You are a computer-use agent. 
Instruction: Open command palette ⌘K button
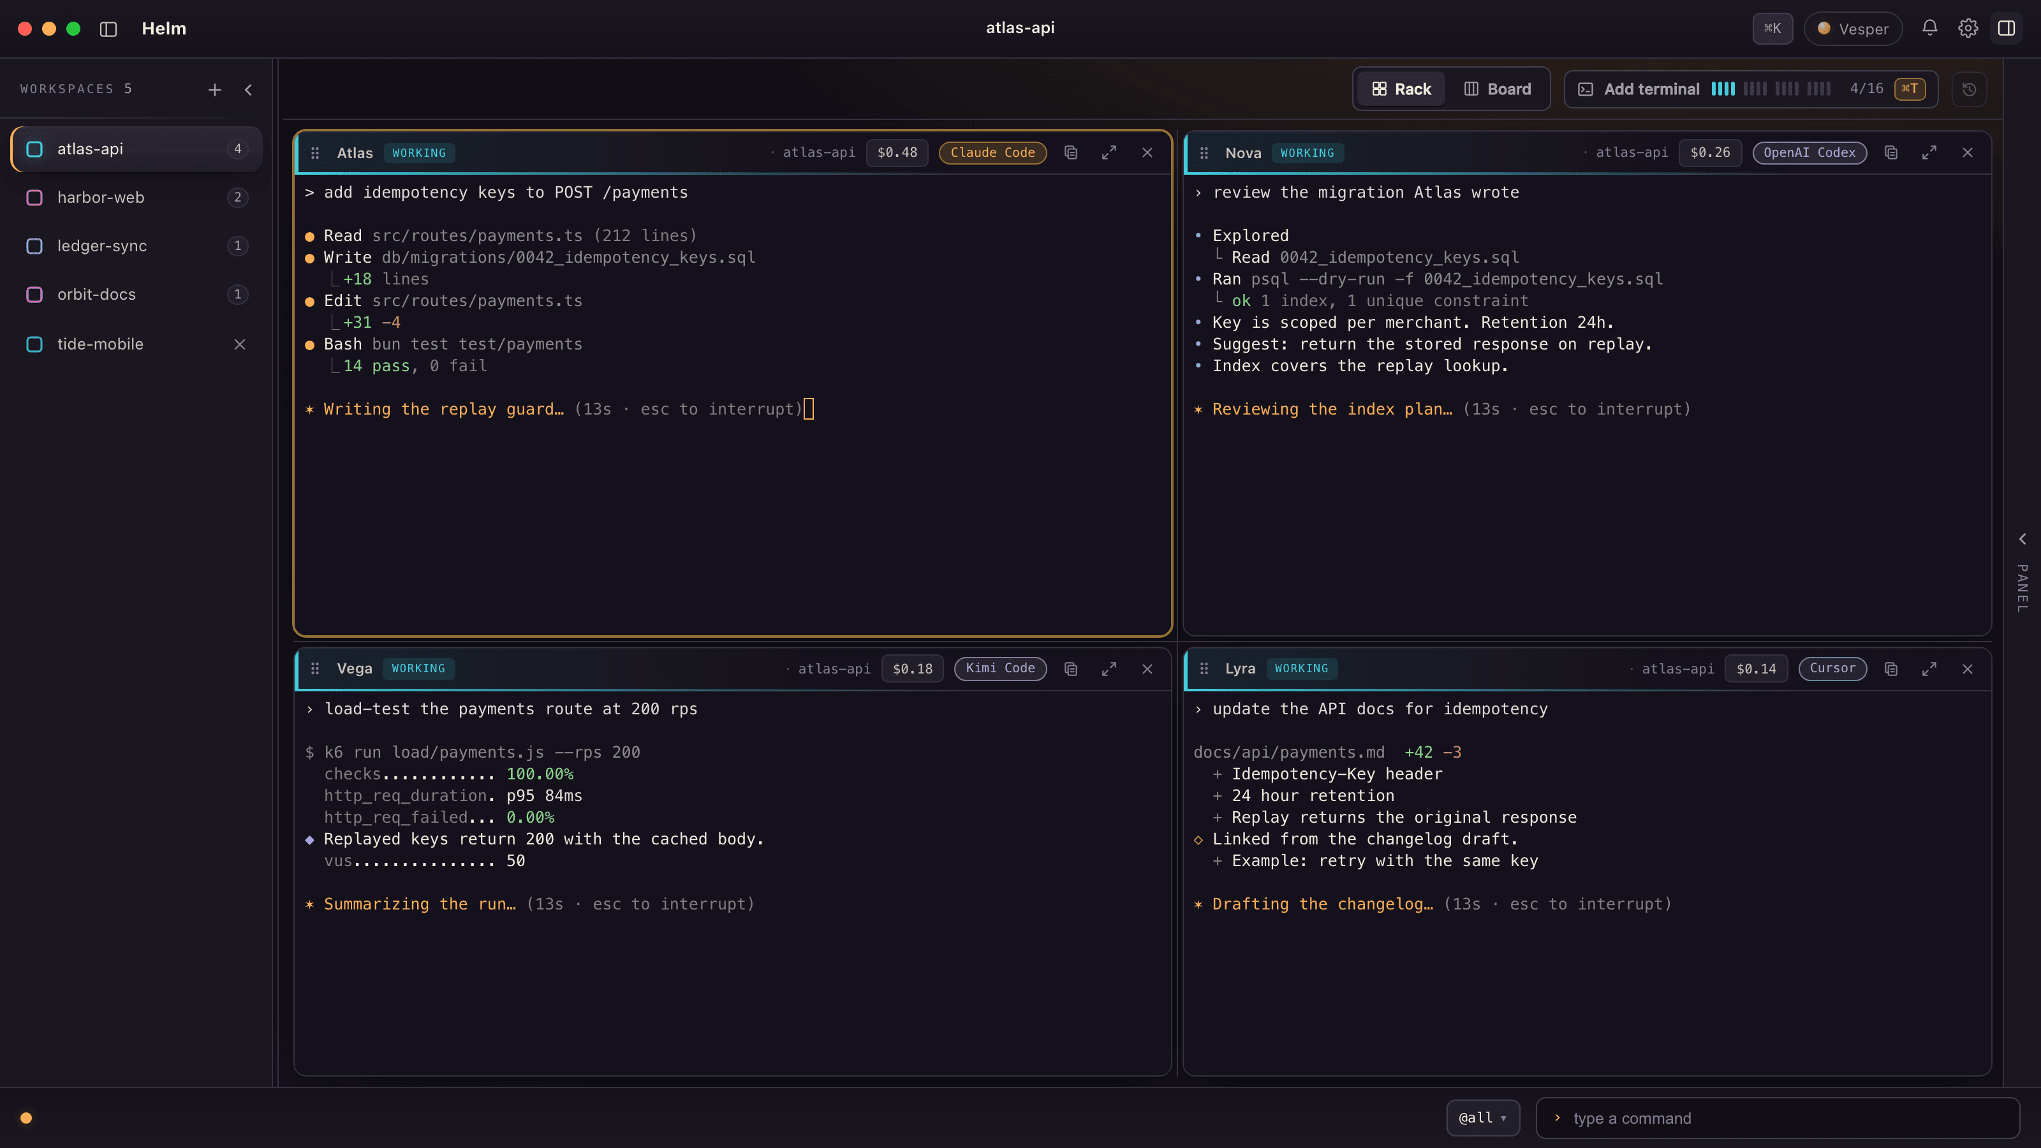[x=1772, y=29]
